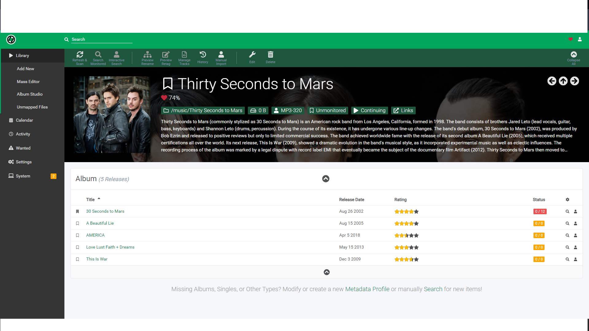Toggle artist monitoring bookmark beside title

click(168, 84)
